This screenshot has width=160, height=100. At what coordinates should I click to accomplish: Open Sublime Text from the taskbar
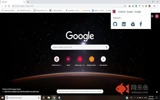43,98
